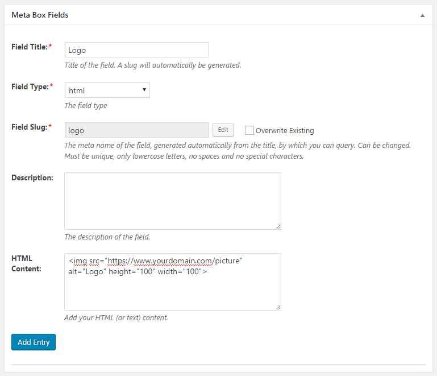Click the Edit button beside the slug

(223, 130)
